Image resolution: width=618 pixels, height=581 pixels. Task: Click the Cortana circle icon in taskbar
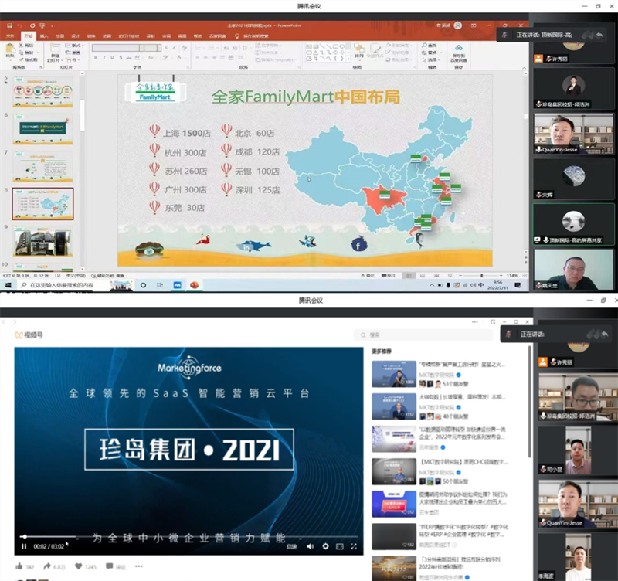click(x=143, y=285)
